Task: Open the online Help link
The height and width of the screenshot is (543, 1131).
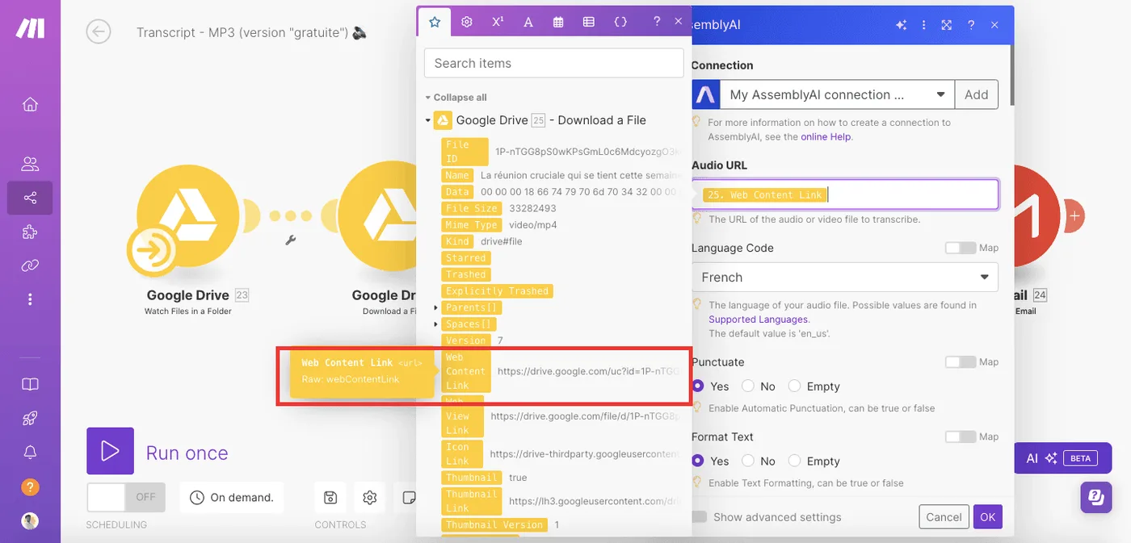Action: pos(826,137)
